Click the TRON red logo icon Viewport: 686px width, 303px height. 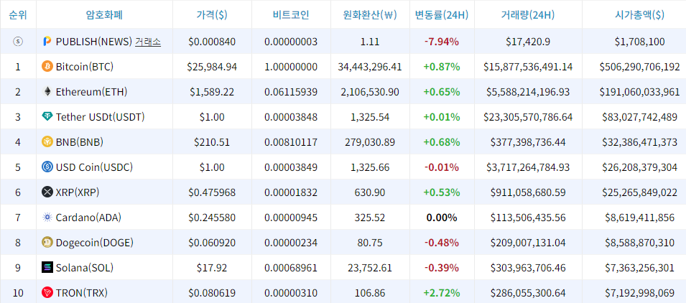47,292
